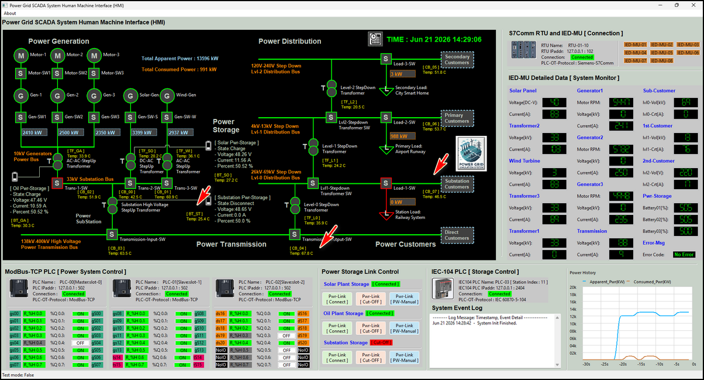Select the Motor-SW1 switch symbol
Viewport: 704px width, 380px height.
point(20,73)
